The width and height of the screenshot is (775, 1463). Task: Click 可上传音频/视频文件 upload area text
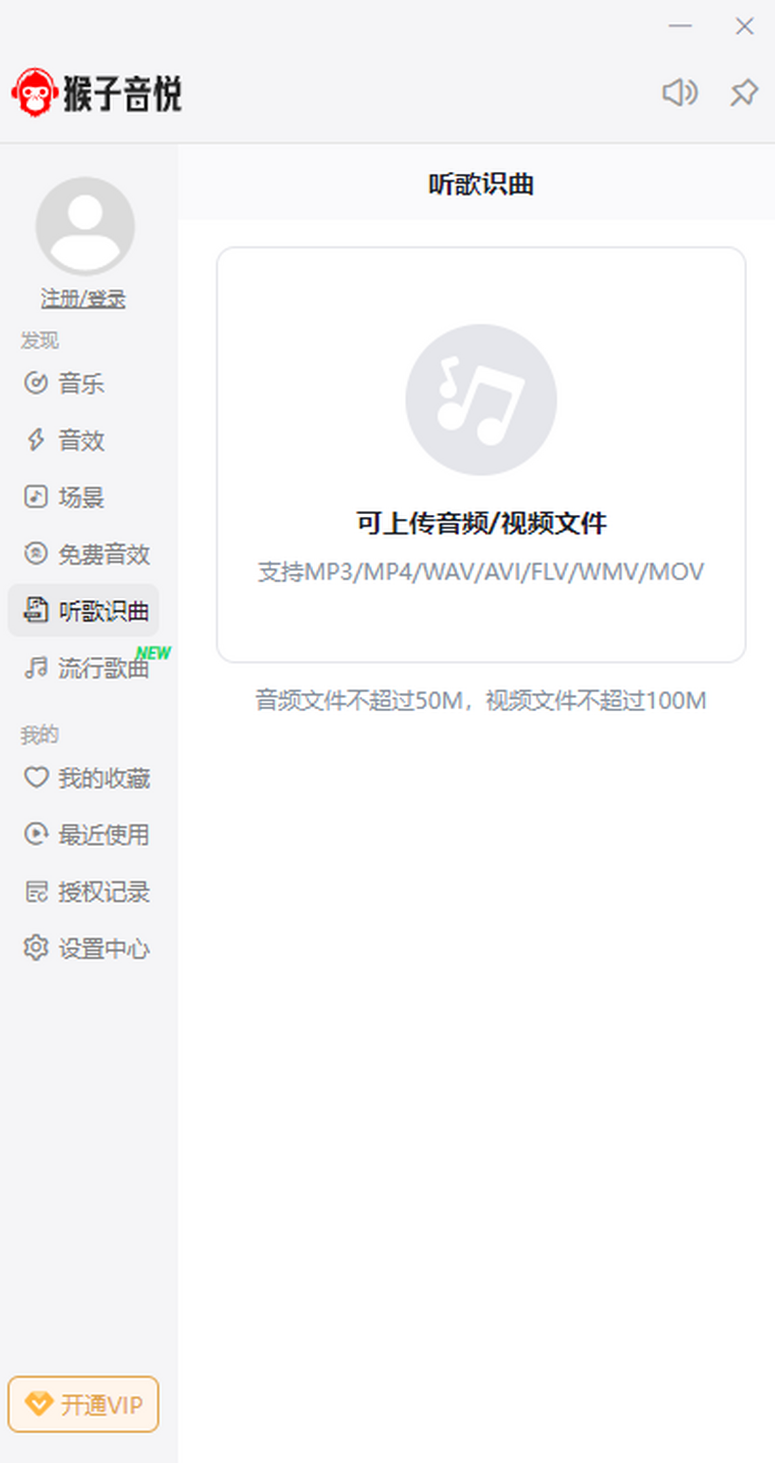click(x=481, y=523)
